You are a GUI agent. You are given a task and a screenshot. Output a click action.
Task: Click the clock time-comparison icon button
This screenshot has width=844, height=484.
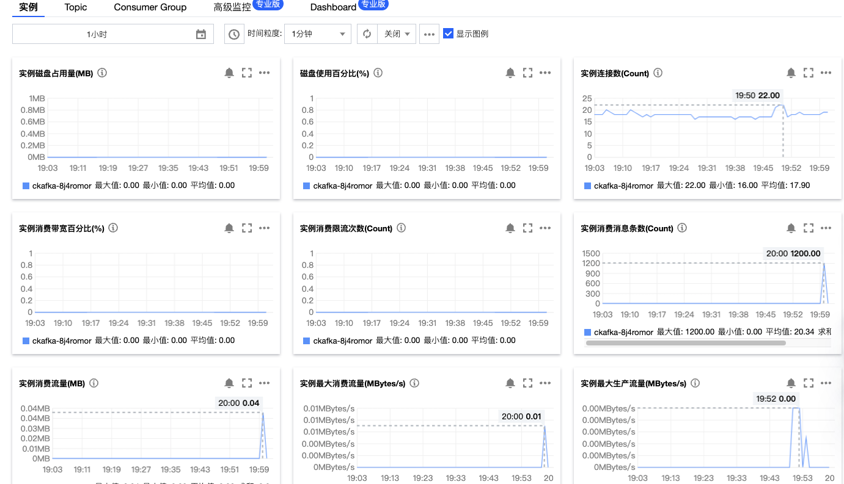click(234, 34)
